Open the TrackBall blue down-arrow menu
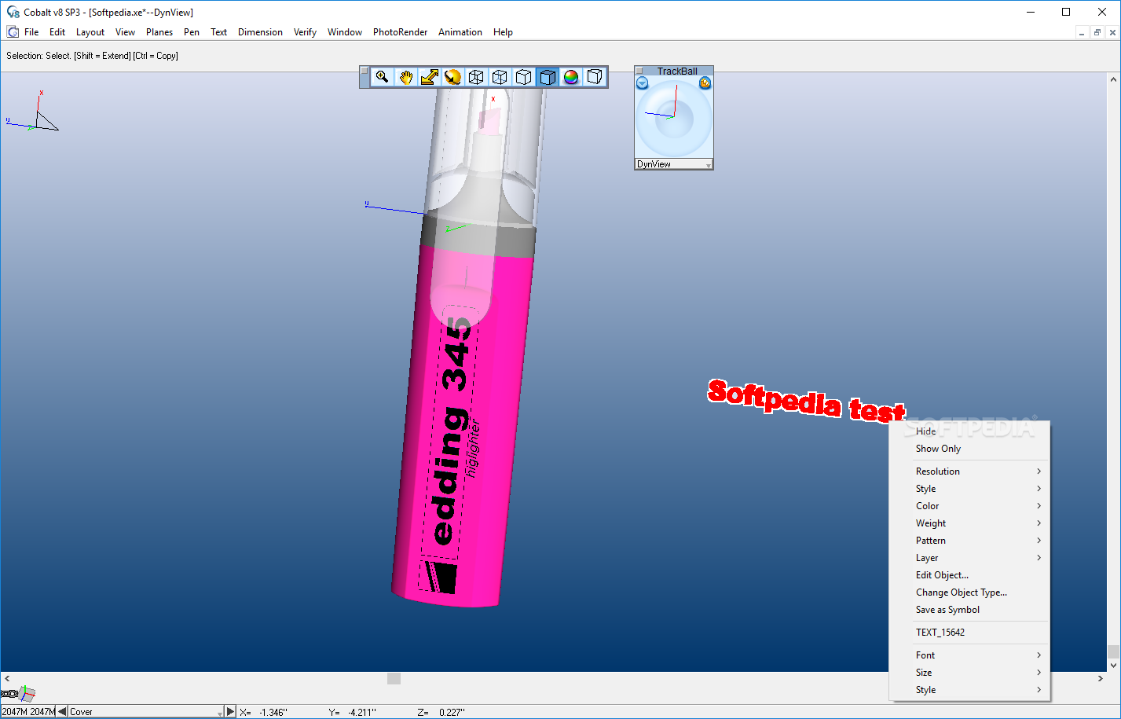This screenshot has height=719, width=1121. 642,83
